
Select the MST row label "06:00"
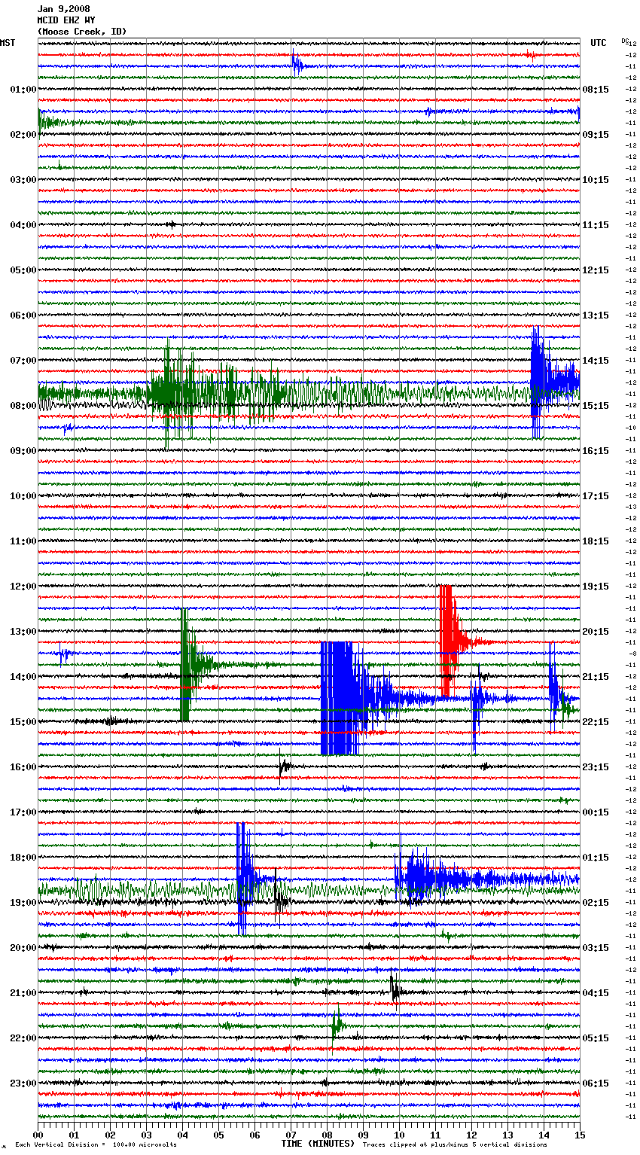(23, 315)
